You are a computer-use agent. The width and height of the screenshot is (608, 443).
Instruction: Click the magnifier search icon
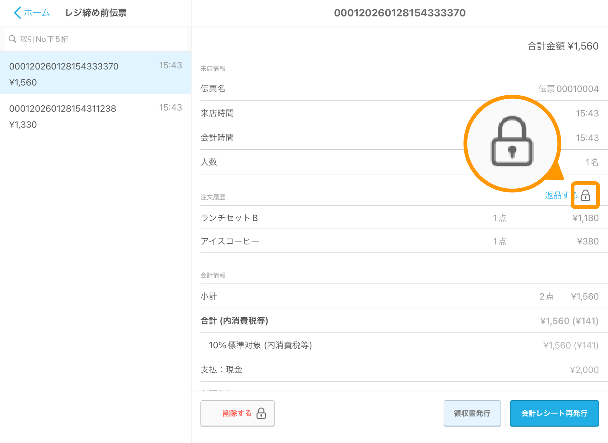pos(12,39)
